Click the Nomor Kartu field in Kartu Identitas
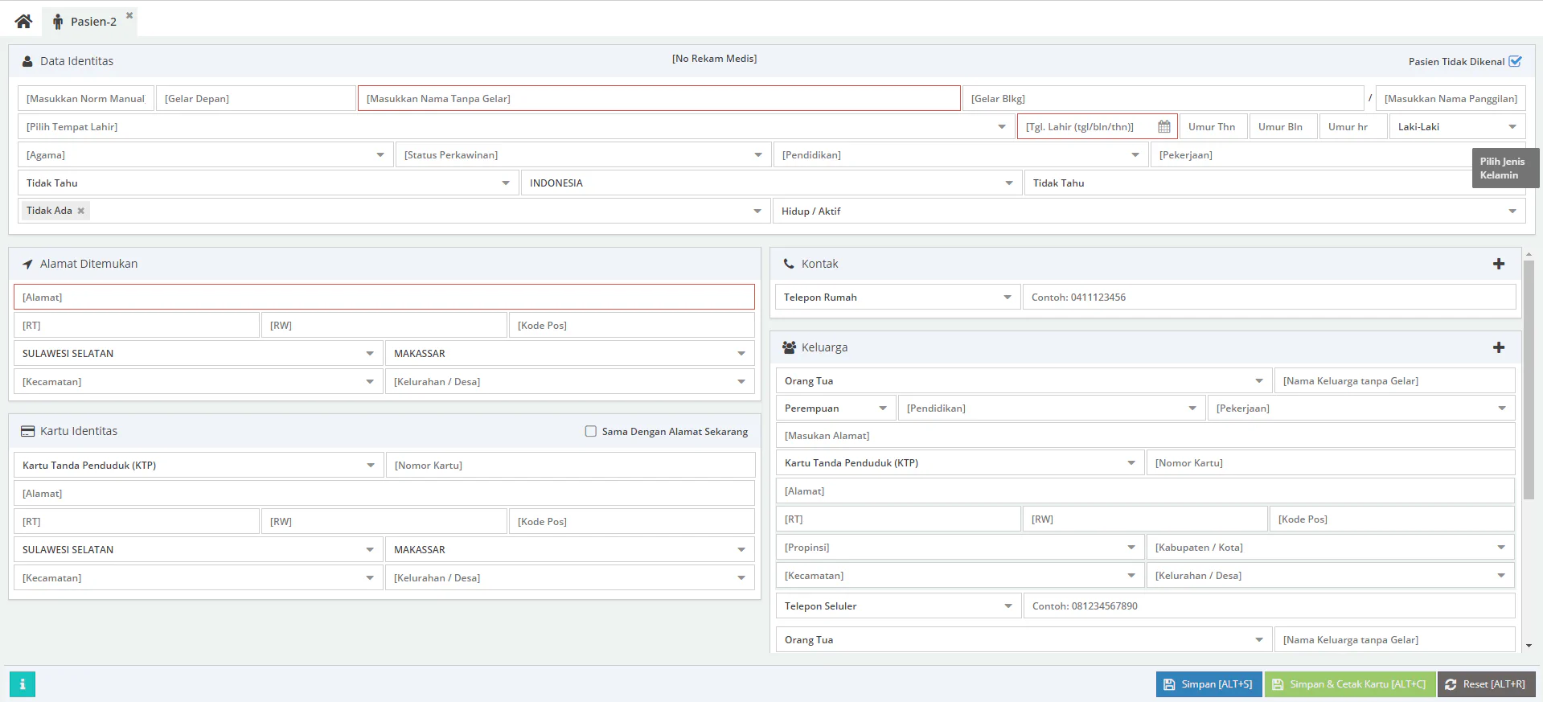 click(570, 465)
